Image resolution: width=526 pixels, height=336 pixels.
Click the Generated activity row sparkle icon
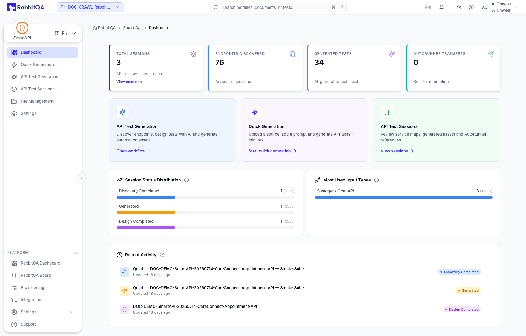tap(124, 291)
